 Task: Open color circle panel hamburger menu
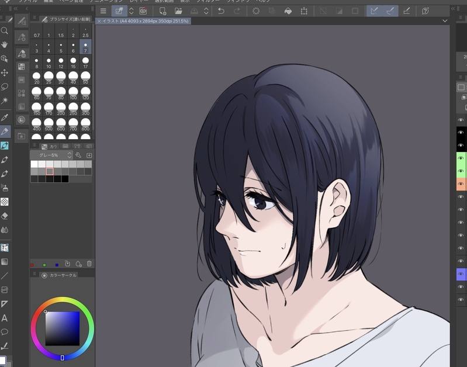pos(34,273)
